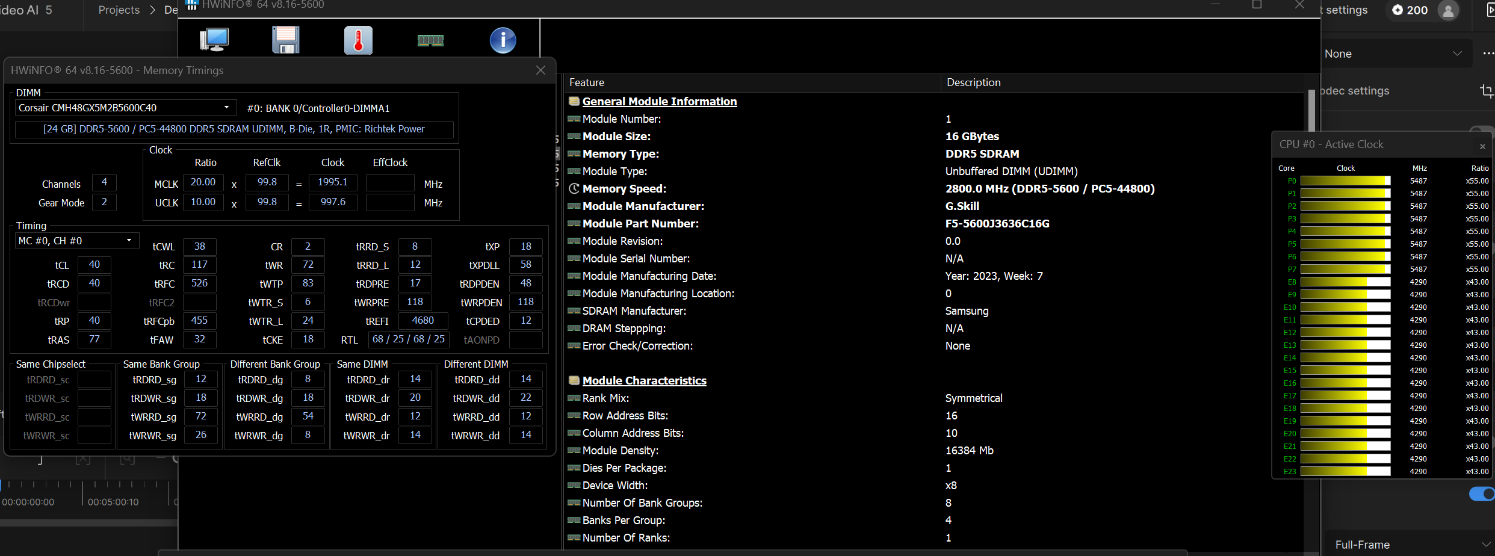The width and height of the screenshot is (1495, 556).
Task: Open the system Summary monitor icon
Action: coord(214,40)
